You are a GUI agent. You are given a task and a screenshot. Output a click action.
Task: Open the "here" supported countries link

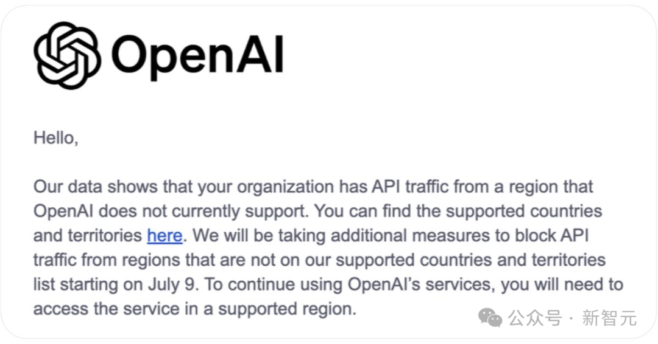click(x=164, y=236)
